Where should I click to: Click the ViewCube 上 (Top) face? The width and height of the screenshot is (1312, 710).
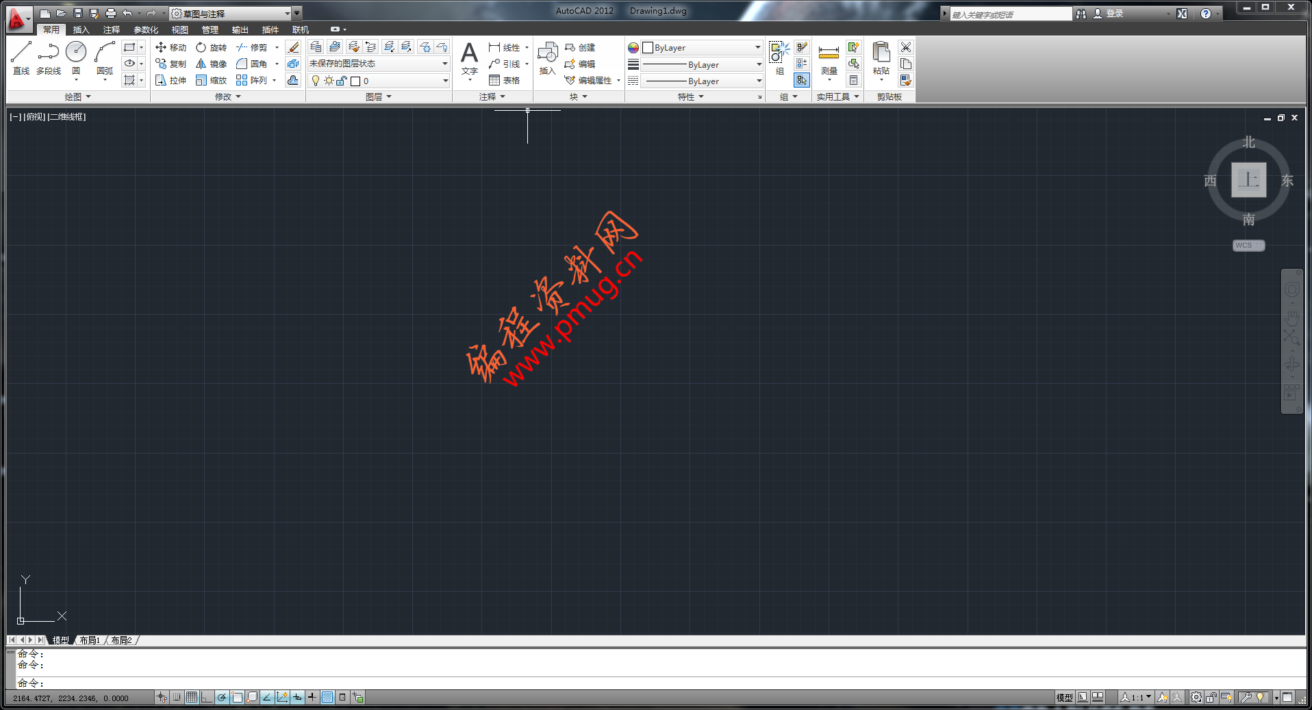[x=1248, y=180]
